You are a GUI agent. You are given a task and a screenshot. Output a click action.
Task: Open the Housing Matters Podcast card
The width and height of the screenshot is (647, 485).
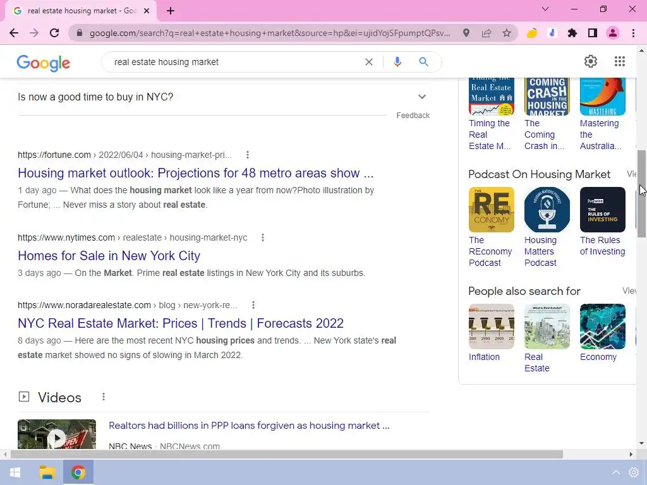click(547, 227)
